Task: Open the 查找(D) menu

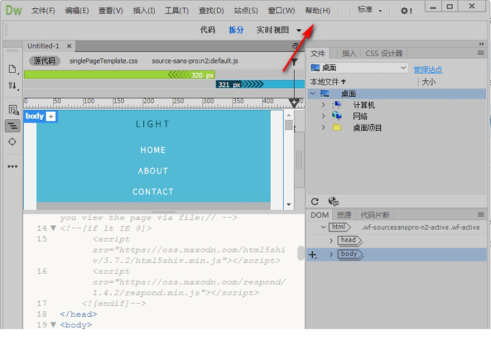Action: pyautogui.click(x=211, y=11)
